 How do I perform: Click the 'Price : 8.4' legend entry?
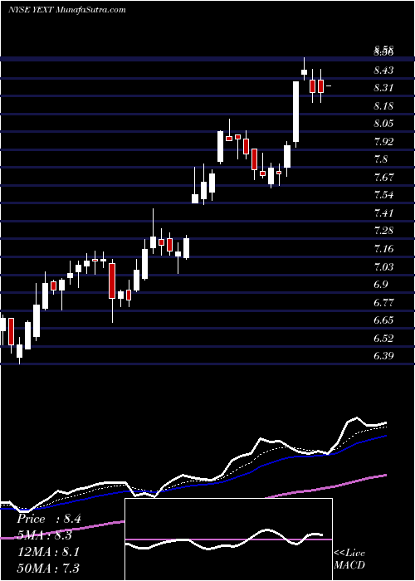click(x=48, y=519)
